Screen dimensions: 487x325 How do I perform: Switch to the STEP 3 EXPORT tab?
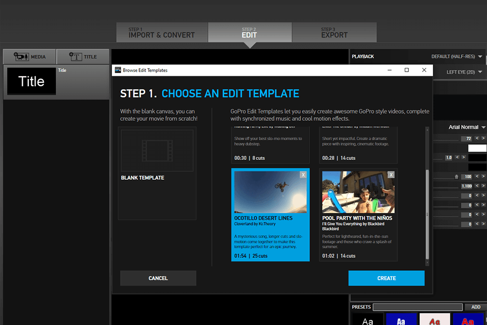coord(334,32)
